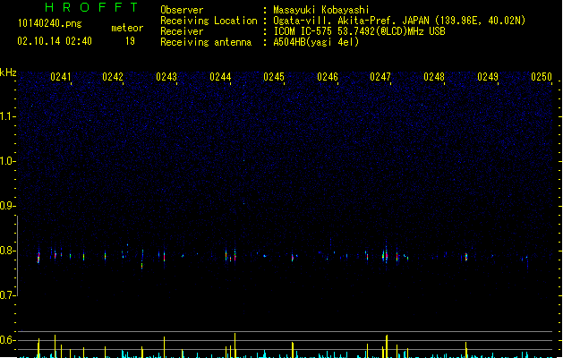This screenshot has width=563, height=358.
Task: Click the meteor count value 19
Action: pyautogui.click(x=130, y=41)
